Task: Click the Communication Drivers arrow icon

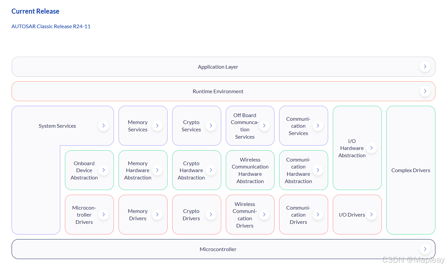Action: (318, 215)
